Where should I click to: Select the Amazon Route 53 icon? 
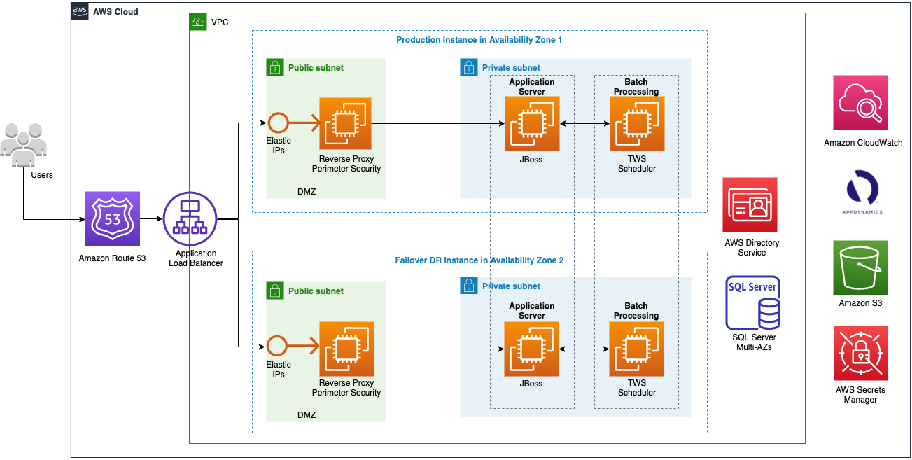(x=112, y=219)
